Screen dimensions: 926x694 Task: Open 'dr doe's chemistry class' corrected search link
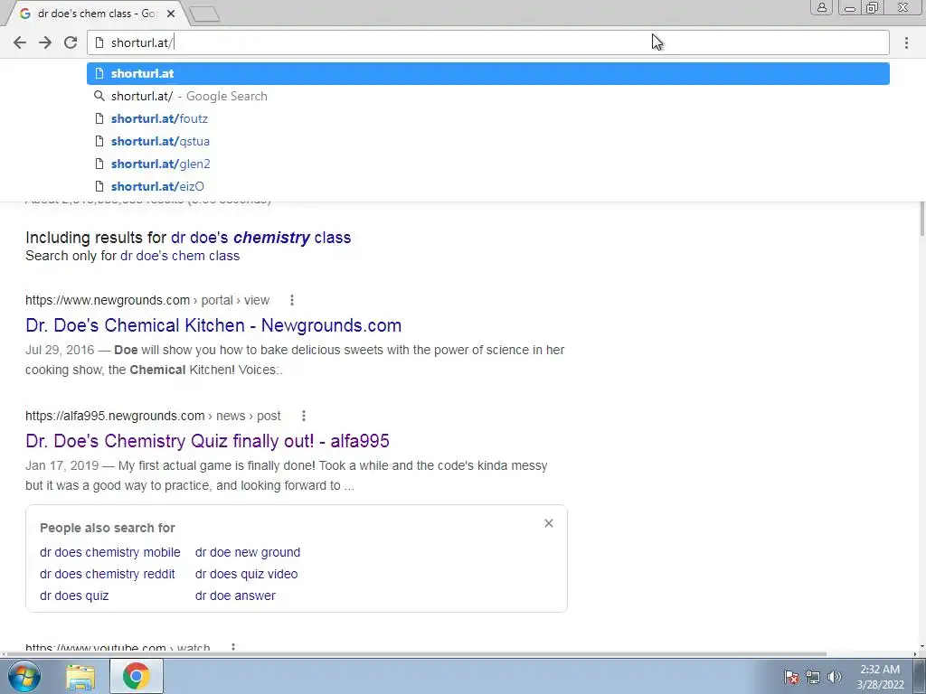(260, 238)
